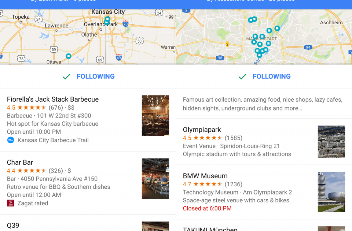352x231 pixels.
Task: Click a teal pin near Maxvorstadt on the map
Action: (259, 44)
